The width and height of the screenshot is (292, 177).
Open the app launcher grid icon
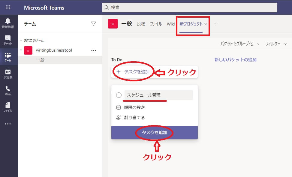(x=8, y=7)
